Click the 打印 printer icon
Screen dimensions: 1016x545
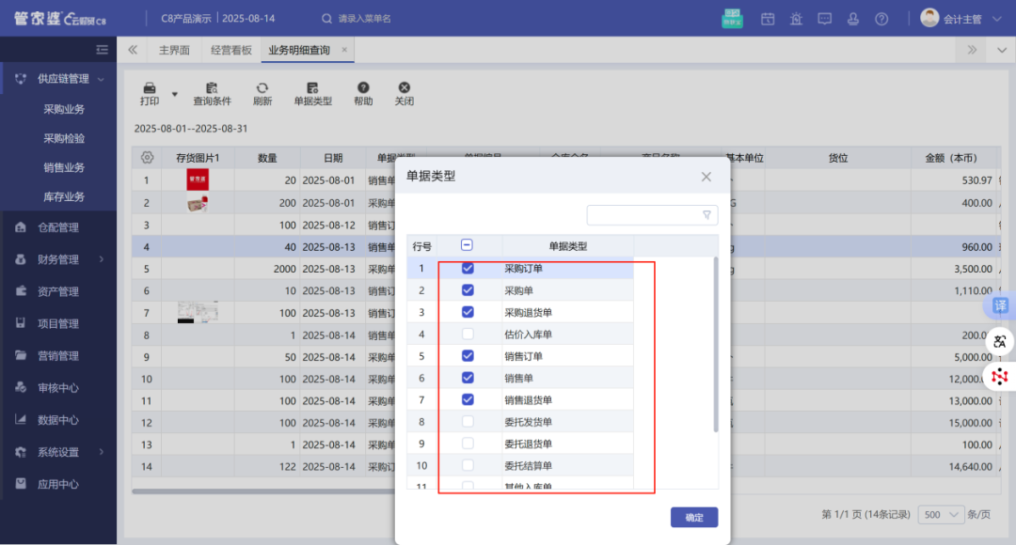pyautogui.click(x=149, y=87)
